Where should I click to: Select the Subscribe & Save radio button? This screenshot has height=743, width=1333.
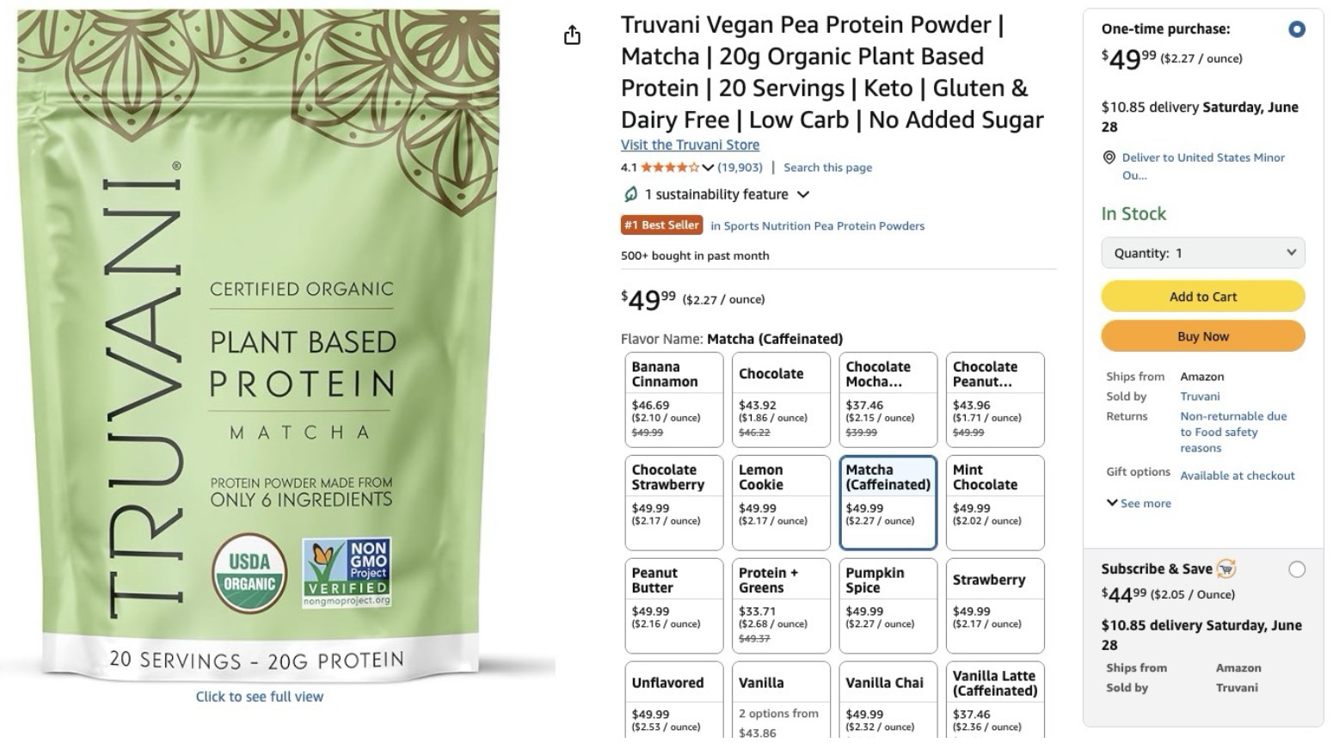(1297, 569)
